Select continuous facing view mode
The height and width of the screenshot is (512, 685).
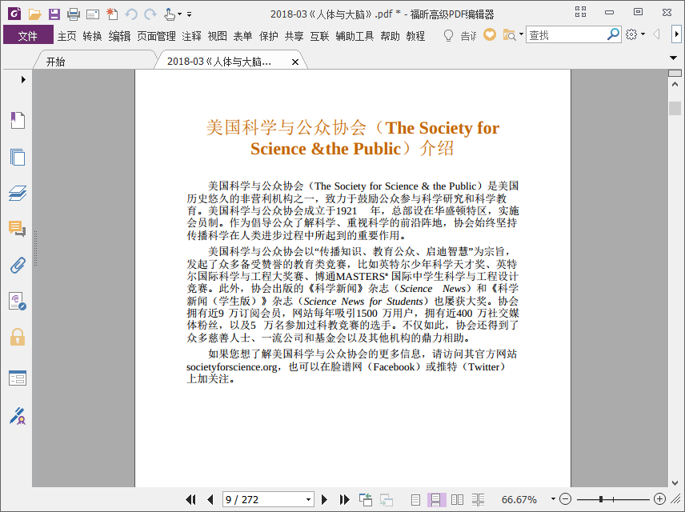coord(478,499)
